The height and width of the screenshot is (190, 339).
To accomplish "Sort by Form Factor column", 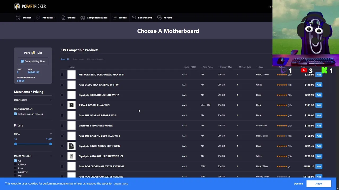I will [x=207, y=67].
